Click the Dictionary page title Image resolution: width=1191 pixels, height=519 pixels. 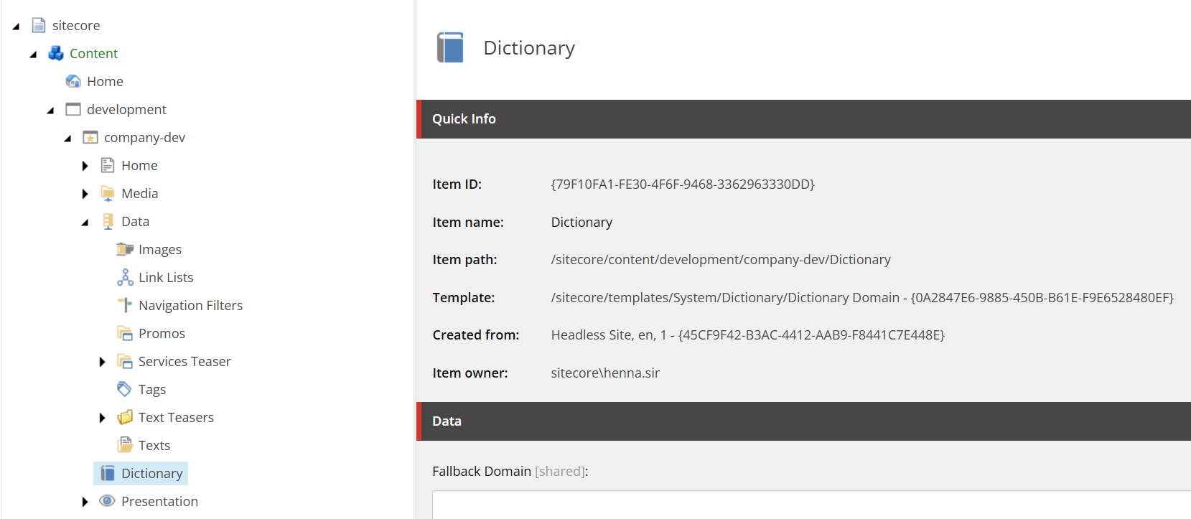coord(529,48)
